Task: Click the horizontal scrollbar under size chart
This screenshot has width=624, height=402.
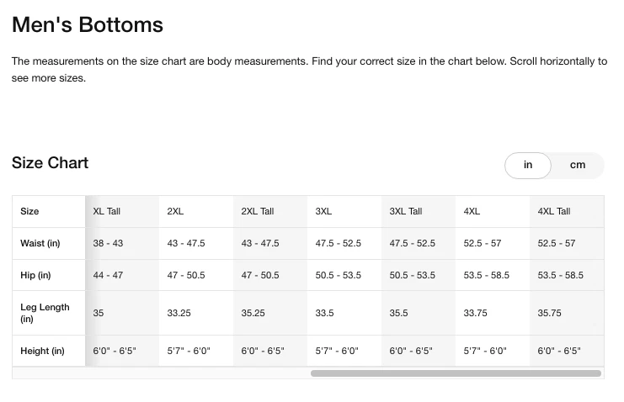Action: click(456, 373)
